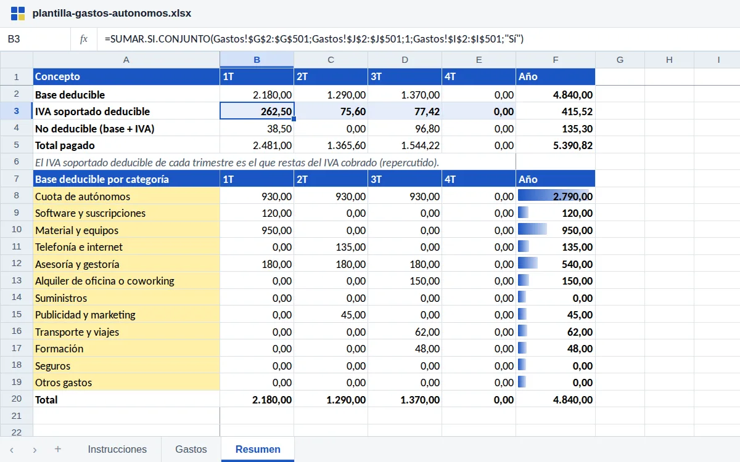Select 'Asesoría y gestoría' category cell
Screen dimensions: 740x462
pos(126,264)
